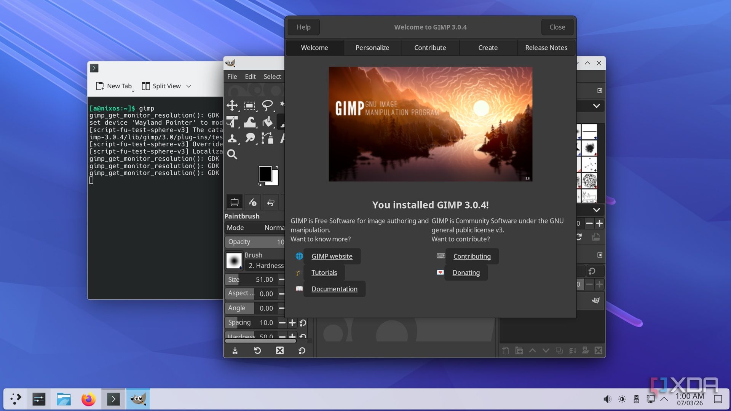Image resolution: width=731 pixels, height=411 pixels.
Task: Lower layer with the down arrow
Action: coord(546,350)
